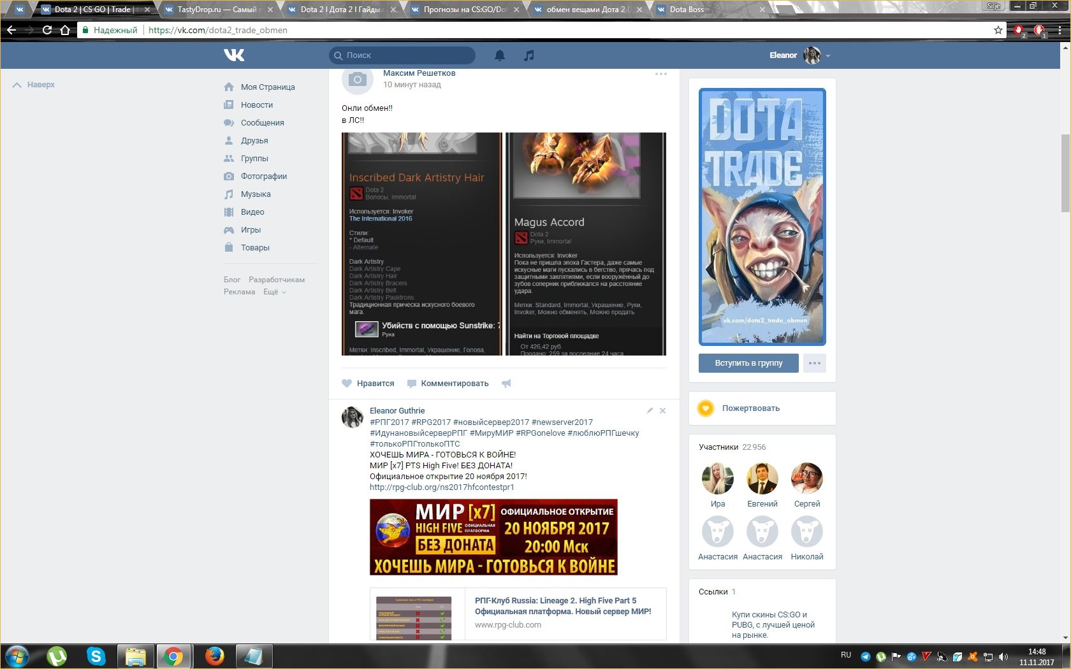
Task: Click Вступить в группу button
Action: coord(748,363)
